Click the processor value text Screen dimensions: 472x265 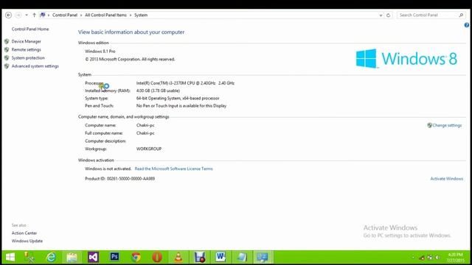(185, 83)
